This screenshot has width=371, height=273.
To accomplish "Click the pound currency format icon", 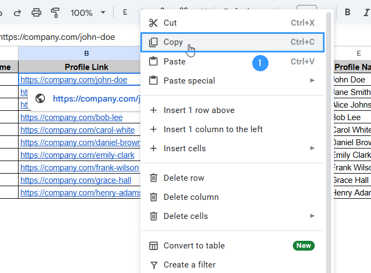I will (x=125, y=13).
